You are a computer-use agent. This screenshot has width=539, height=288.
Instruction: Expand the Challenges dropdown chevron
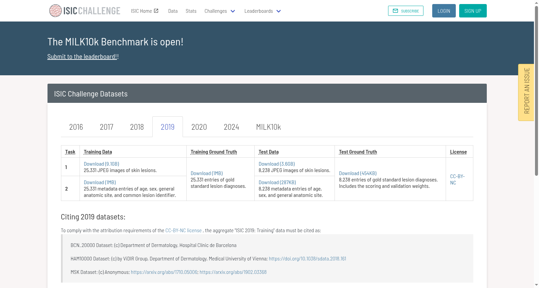(x=233, y=11)
